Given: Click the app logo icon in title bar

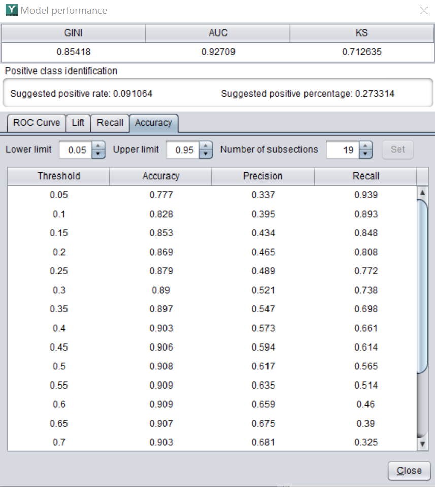Looking at the screenshot, I should (x=11, y=10).
